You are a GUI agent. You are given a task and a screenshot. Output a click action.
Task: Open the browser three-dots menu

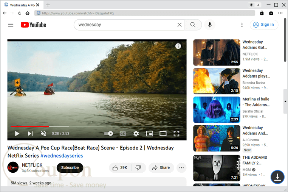[280, 13]
